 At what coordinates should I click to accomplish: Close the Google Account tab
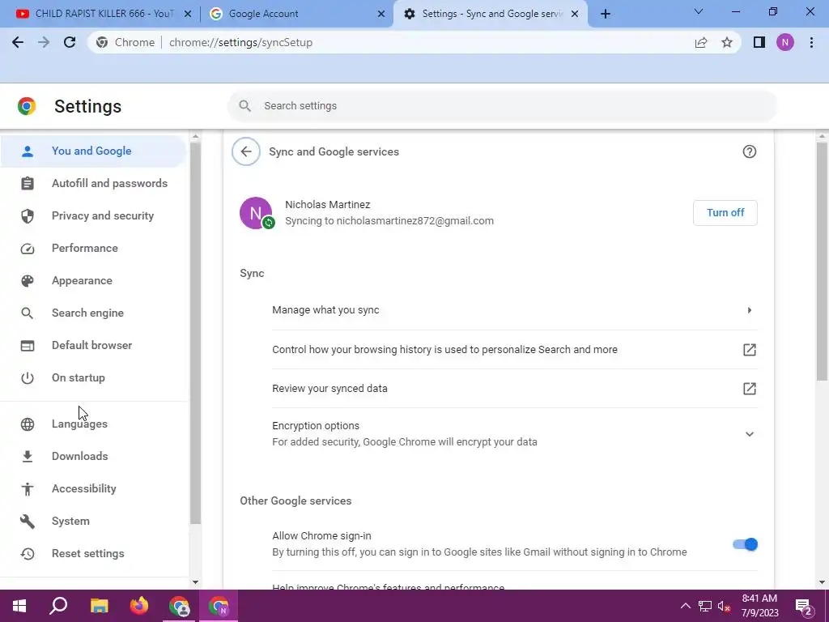click(x=381, y=14)
